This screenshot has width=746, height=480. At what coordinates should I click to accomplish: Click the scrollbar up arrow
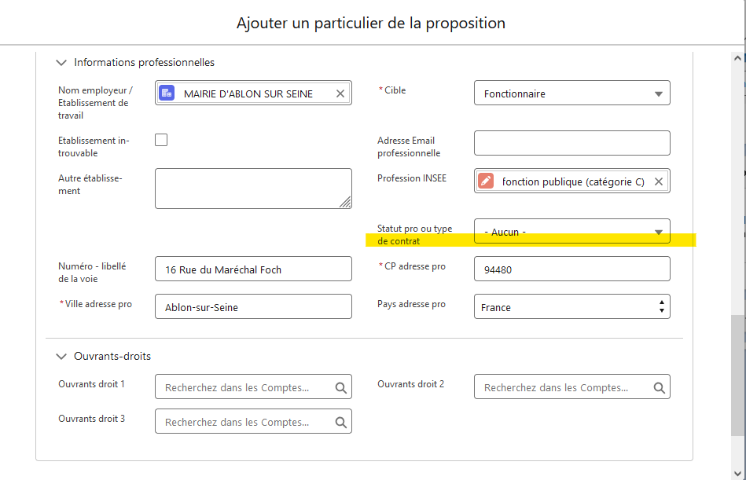pos(737,58)
